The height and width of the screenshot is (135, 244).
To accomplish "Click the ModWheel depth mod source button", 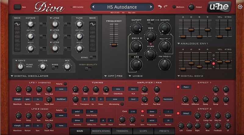I will click(61, 99).
